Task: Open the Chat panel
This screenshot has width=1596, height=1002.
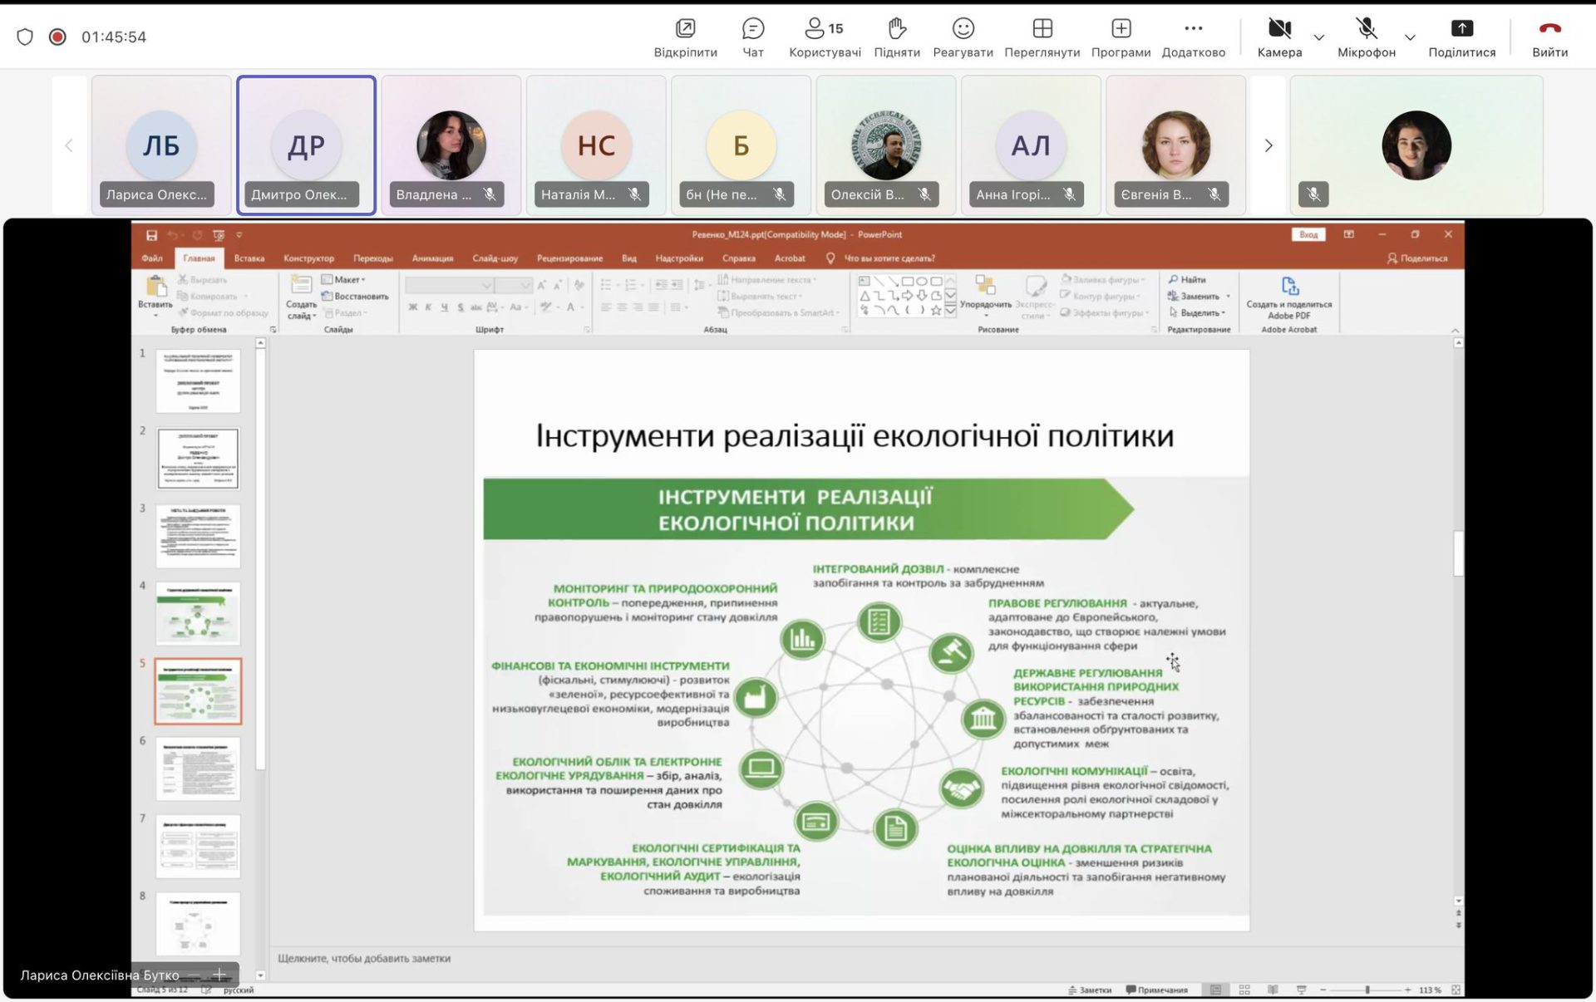Action: click(752, 37)
